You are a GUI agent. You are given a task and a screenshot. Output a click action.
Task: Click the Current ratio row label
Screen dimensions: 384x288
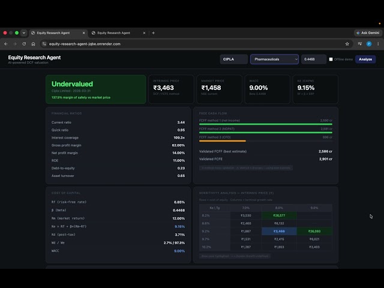[61, 122]
